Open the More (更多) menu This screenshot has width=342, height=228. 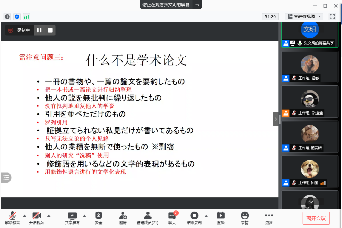[269, 218]
